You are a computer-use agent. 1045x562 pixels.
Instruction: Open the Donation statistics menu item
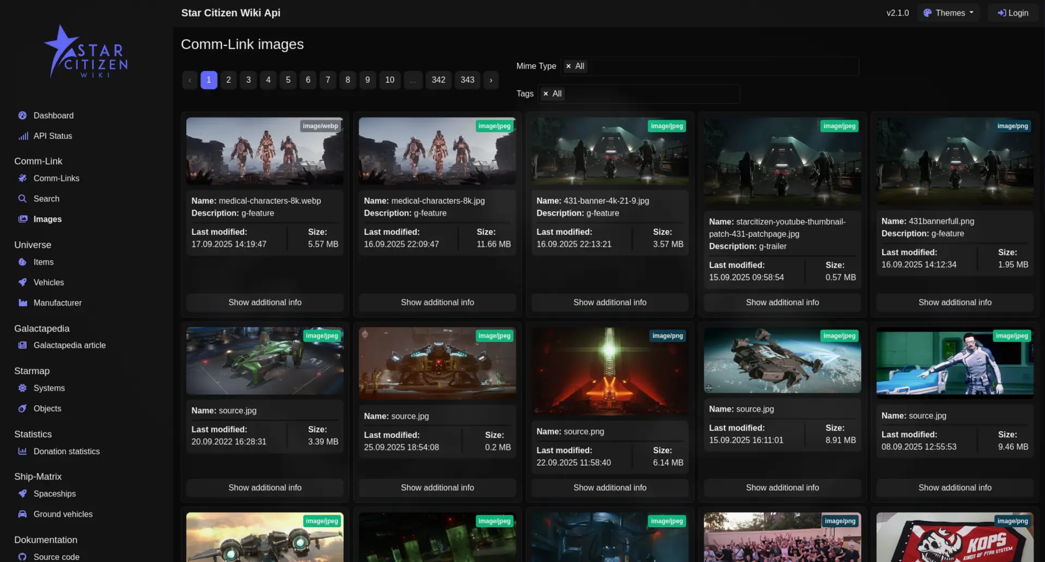tap(66, 451)
